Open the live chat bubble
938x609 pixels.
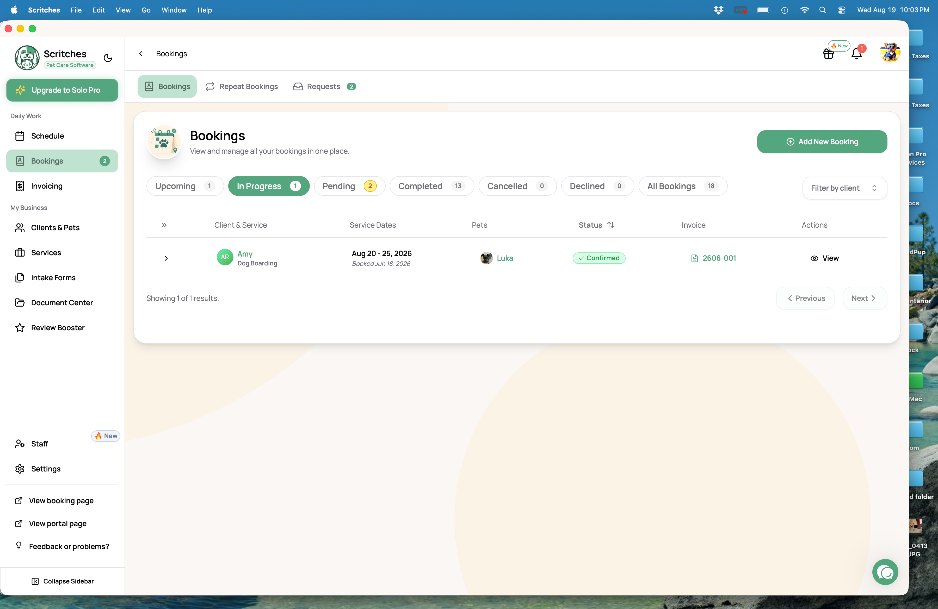pos(885,572)
